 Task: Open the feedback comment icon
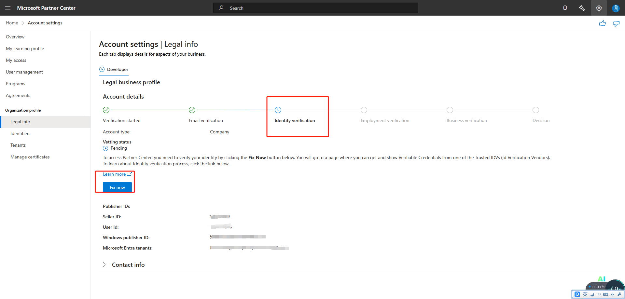tap(616, 23)
